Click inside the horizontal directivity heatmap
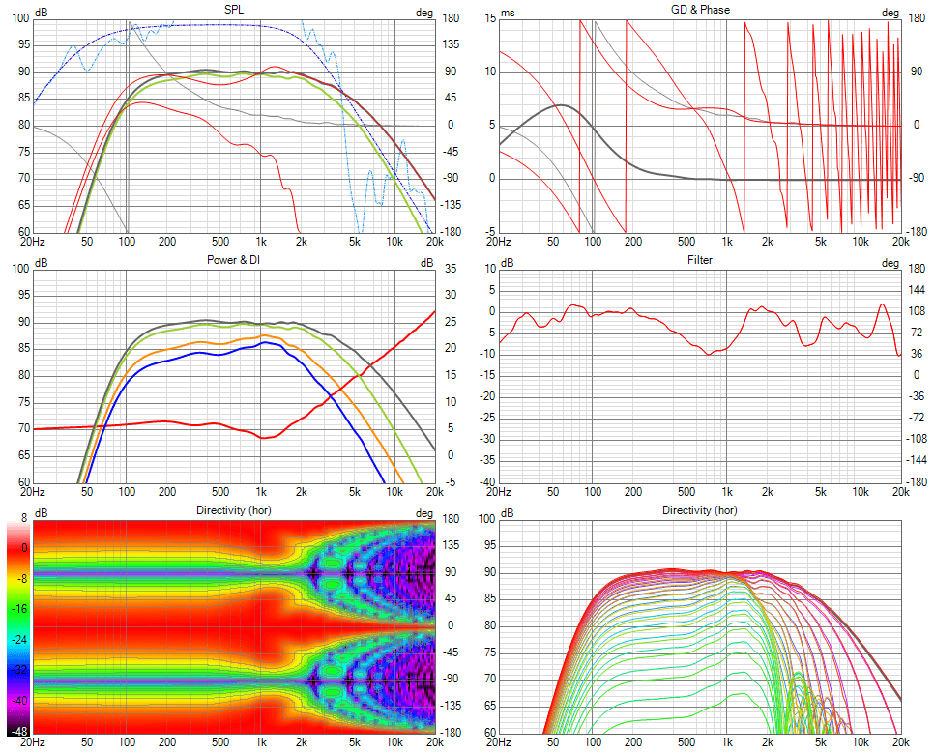 [x=234, y=626]
